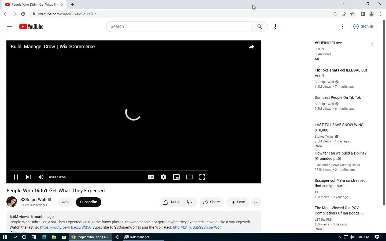Open Windows taskbar search magnifier
The image size is (386, 241).
pyautogui.click(x=14, y=237)
